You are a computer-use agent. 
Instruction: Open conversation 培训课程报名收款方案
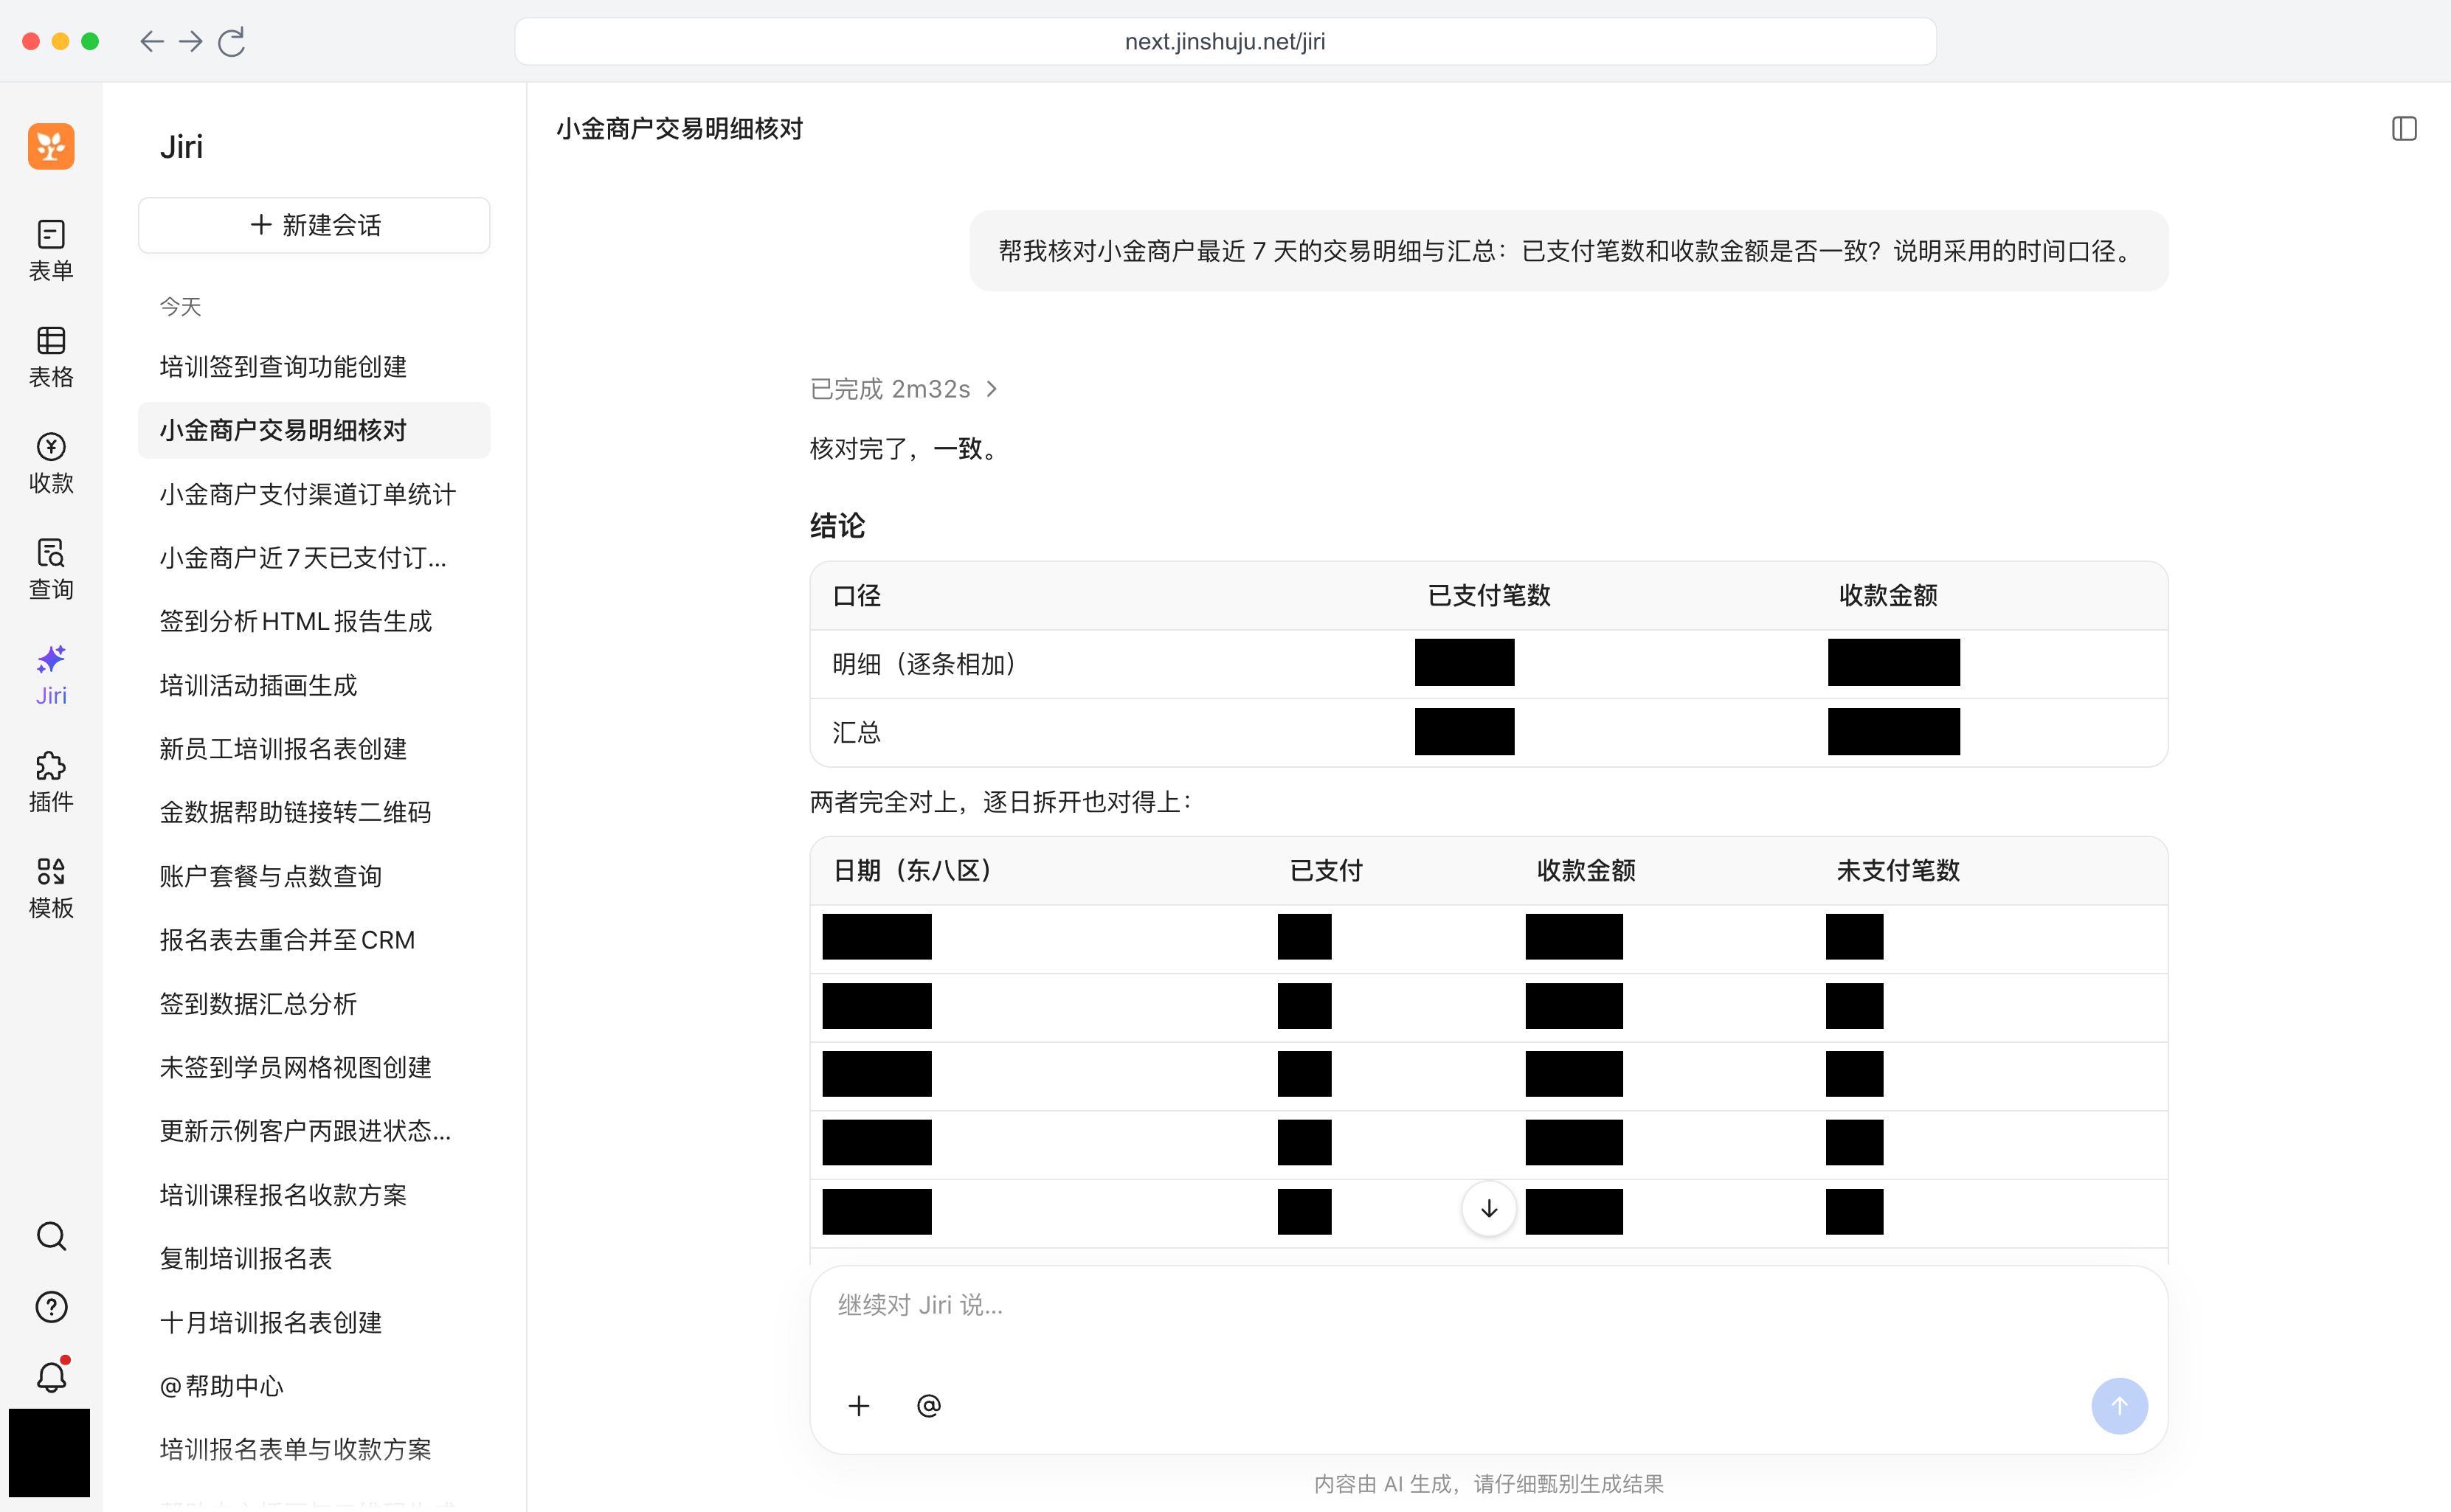tap(314, 1195)
